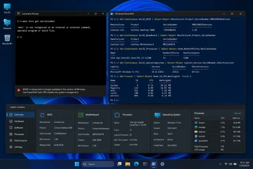
Task: Open File Explorer from the taskbar
Action: tap(128, 164)
